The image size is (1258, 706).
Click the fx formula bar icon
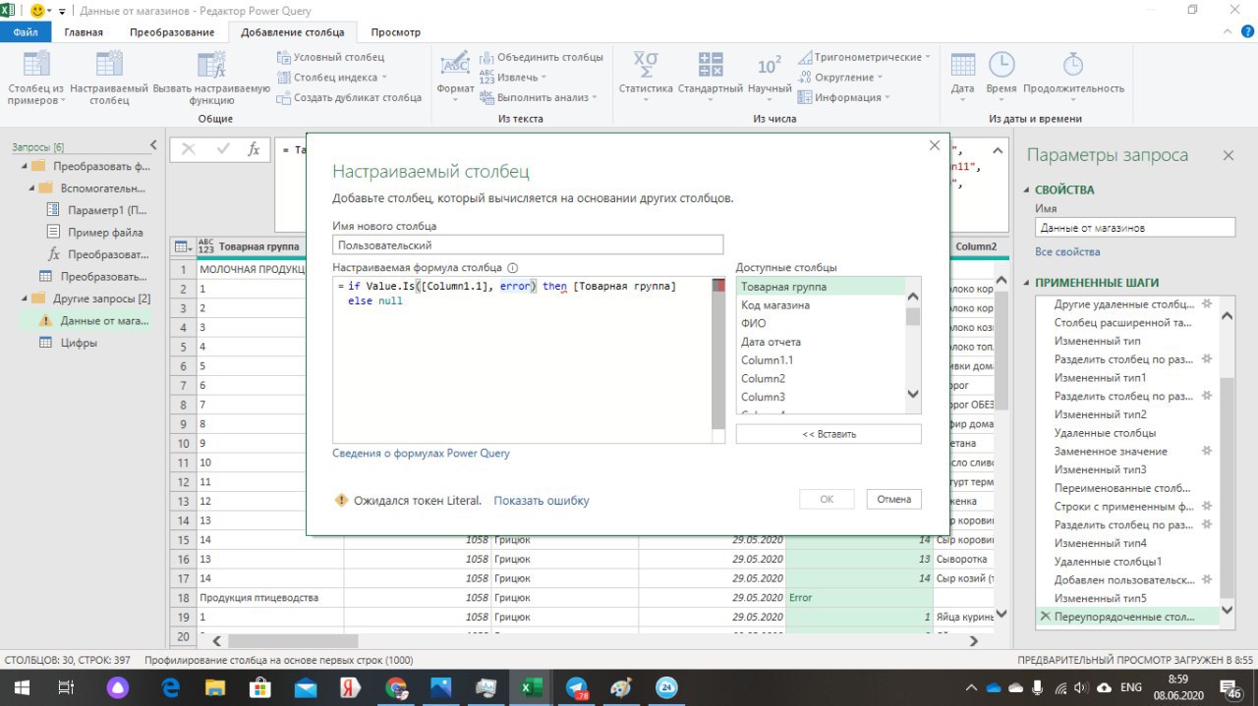click(x=253, y=149)
